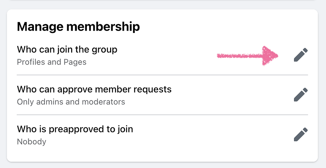Edit the preapproved to join setting
Screen dimensions: 326x168
(x=301, y=134)
